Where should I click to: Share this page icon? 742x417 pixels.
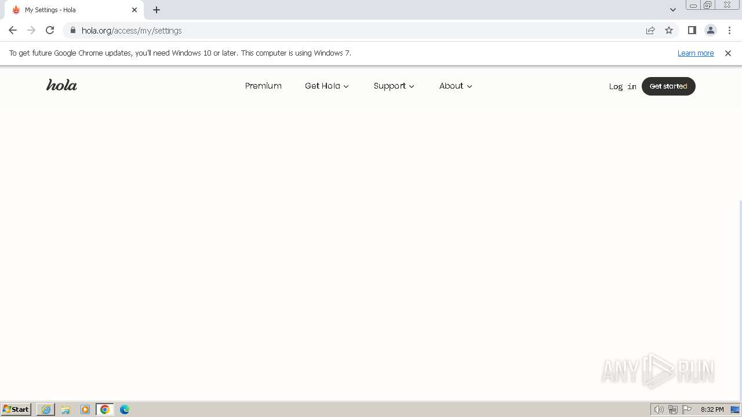click(650, 30)
